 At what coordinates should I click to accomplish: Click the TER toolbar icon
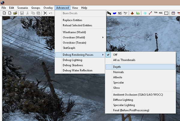coord(156,13)
